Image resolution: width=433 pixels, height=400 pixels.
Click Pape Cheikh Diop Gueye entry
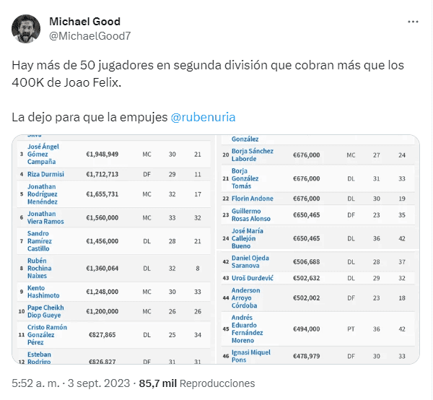point(45,313)
